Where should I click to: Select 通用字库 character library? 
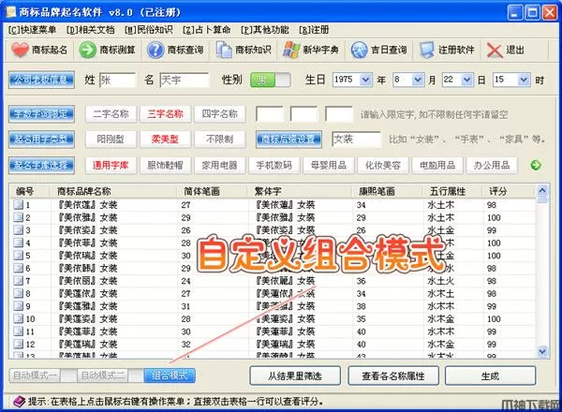click(x=111, y=165)
